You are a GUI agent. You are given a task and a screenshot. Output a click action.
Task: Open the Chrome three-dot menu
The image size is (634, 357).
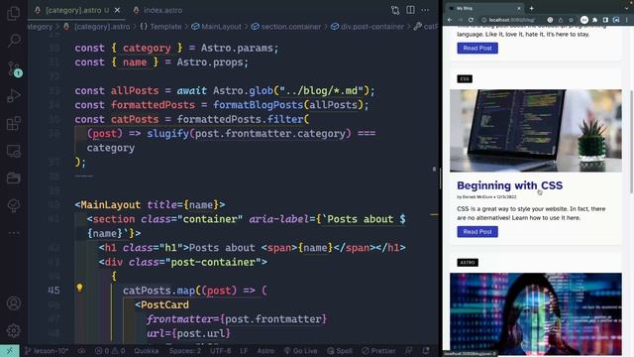[627, 20]
